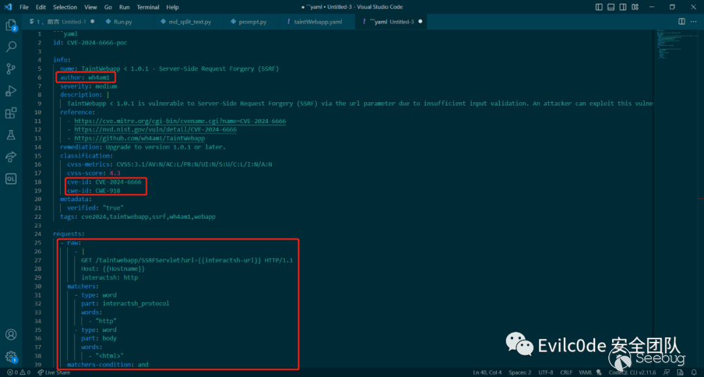704x377 pixels.
Task: Show the notifications bell
Action: tap(694, 372)
